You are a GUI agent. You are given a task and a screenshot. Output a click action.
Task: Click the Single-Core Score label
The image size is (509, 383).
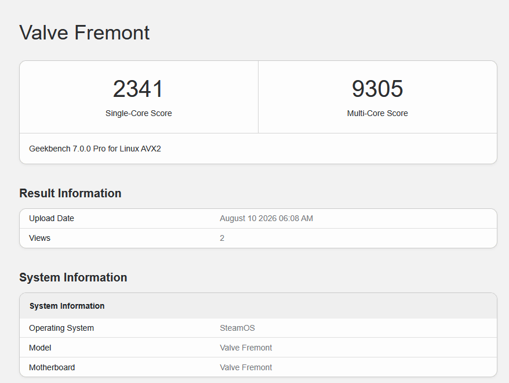(139, 113)
